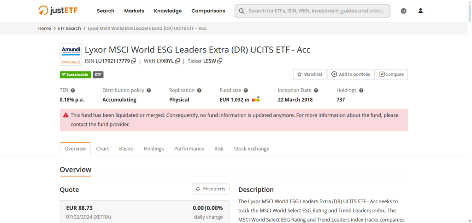Click the Add to portfolio button
Image resolution: width=472 pixels, height=223 pixels.
pyautogui.click(x=351, y=74)
